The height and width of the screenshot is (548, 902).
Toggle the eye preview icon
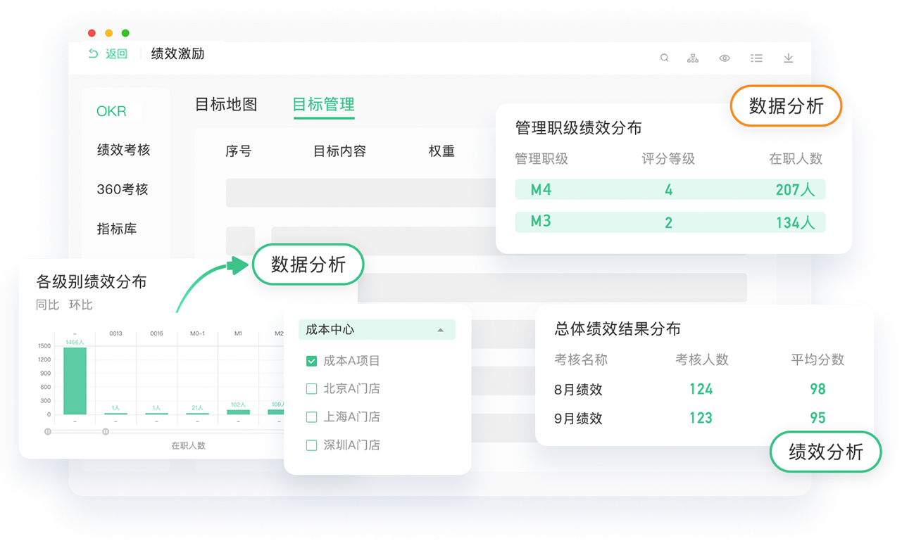pyautogui.click(x=725, y=58)
